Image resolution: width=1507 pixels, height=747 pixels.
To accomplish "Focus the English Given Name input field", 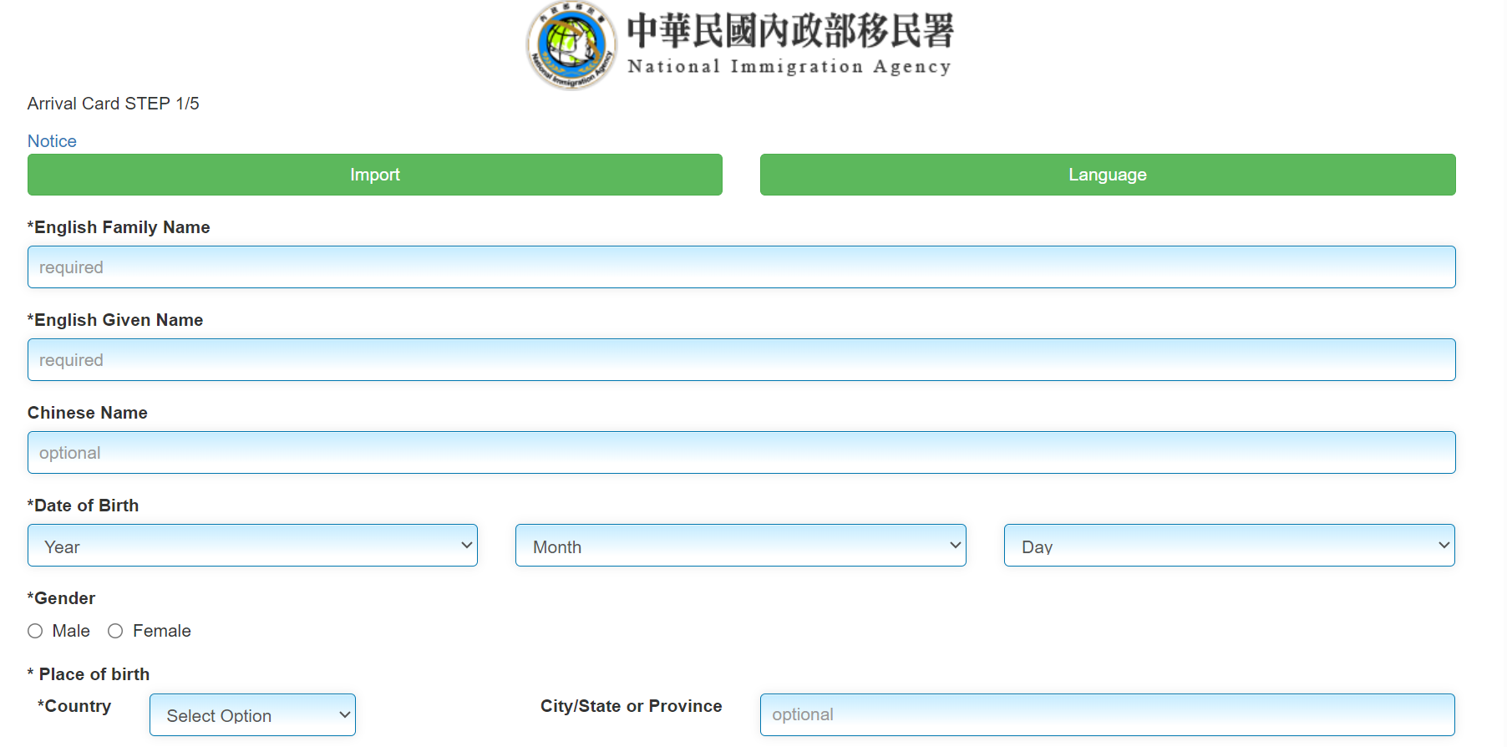I will point(741,360).
